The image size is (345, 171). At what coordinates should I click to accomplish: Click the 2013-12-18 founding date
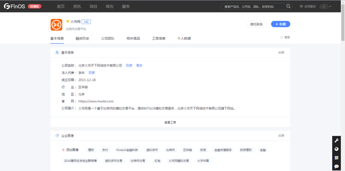[x=87, y=80]
